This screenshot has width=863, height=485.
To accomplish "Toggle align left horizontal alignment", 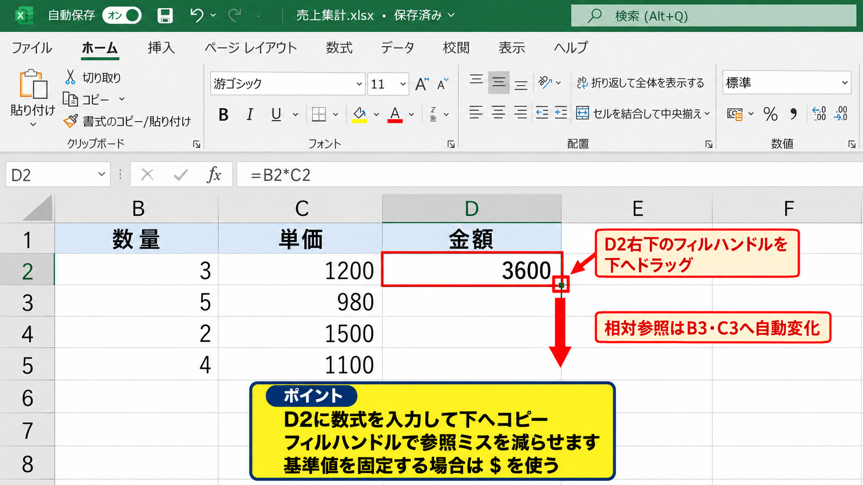I will (476, 112).
